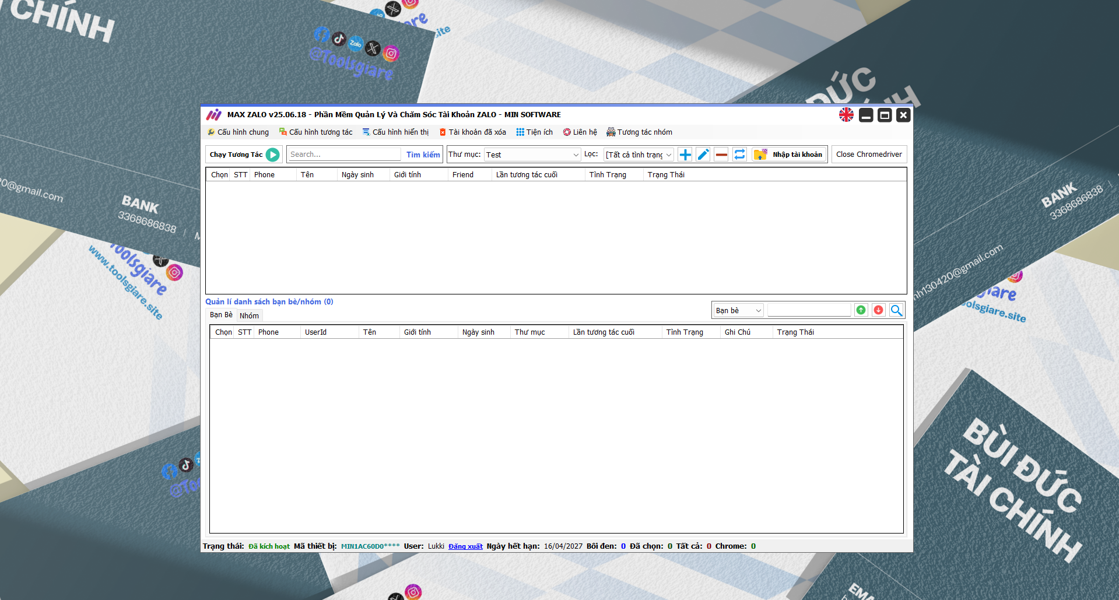Click the blue plus add account icon
The image size is (1119, 600).
point(685,155)
